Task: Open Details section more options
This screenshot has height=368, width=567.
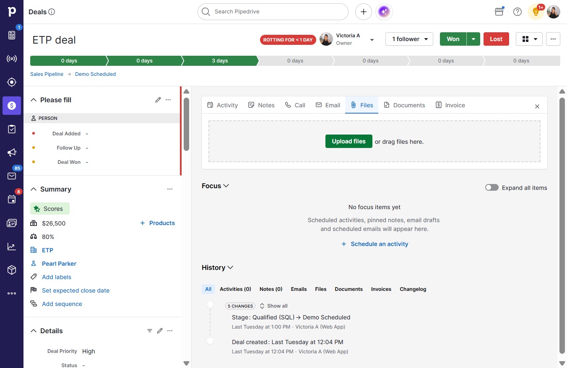Action: (x=170, y=331)
